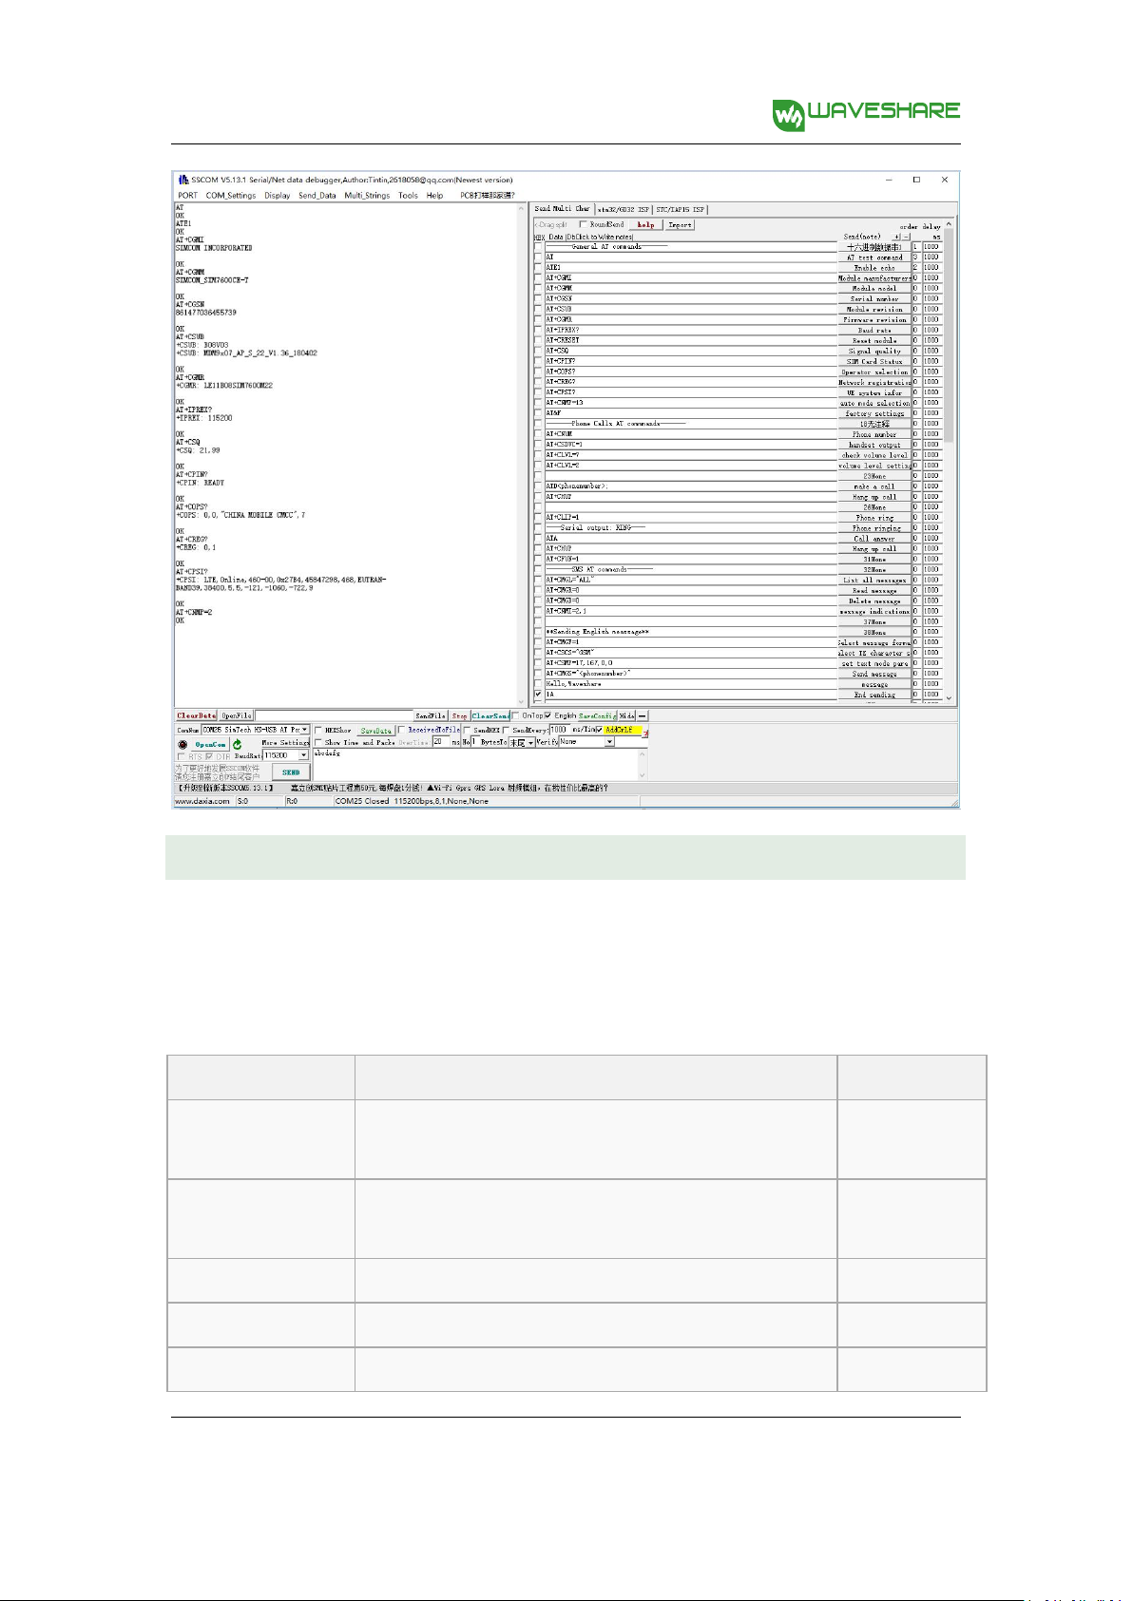This screenshot has height=1601, width=1133.
Task: Open the Tools menu
Action: point(408,196)
